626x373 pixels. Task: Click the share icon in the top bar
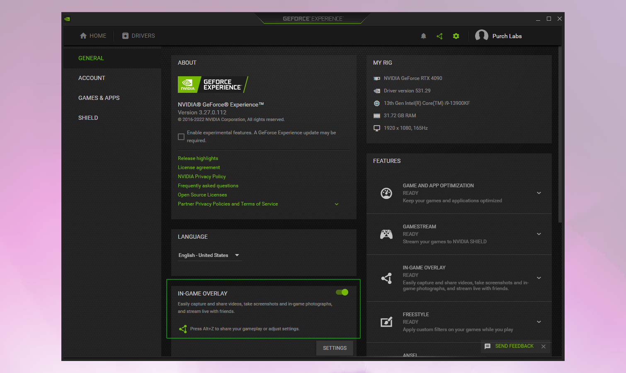(x=439, y=36)
